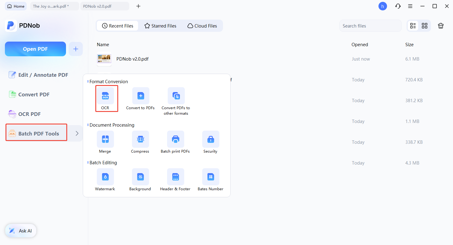This screenshot has width=453, height=245.
Task: Open the hamburger main menu
Action: click(x=410, y=6)
